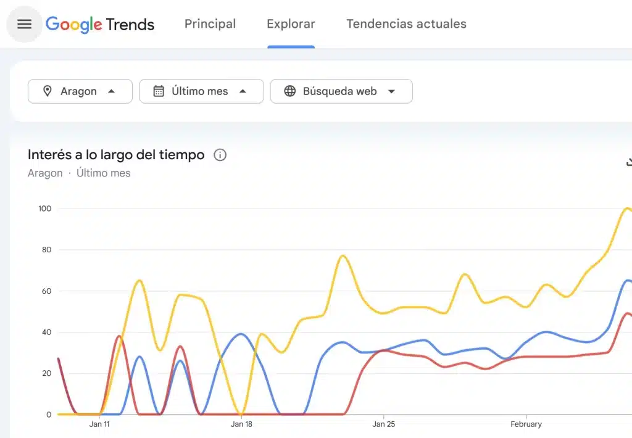This screenshot has height=438, width=632.
Task: Select the Explorar tab
Action: pos(291,24)
